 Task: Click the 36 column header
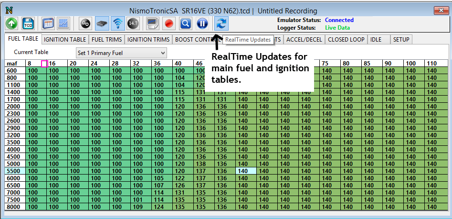162,64
